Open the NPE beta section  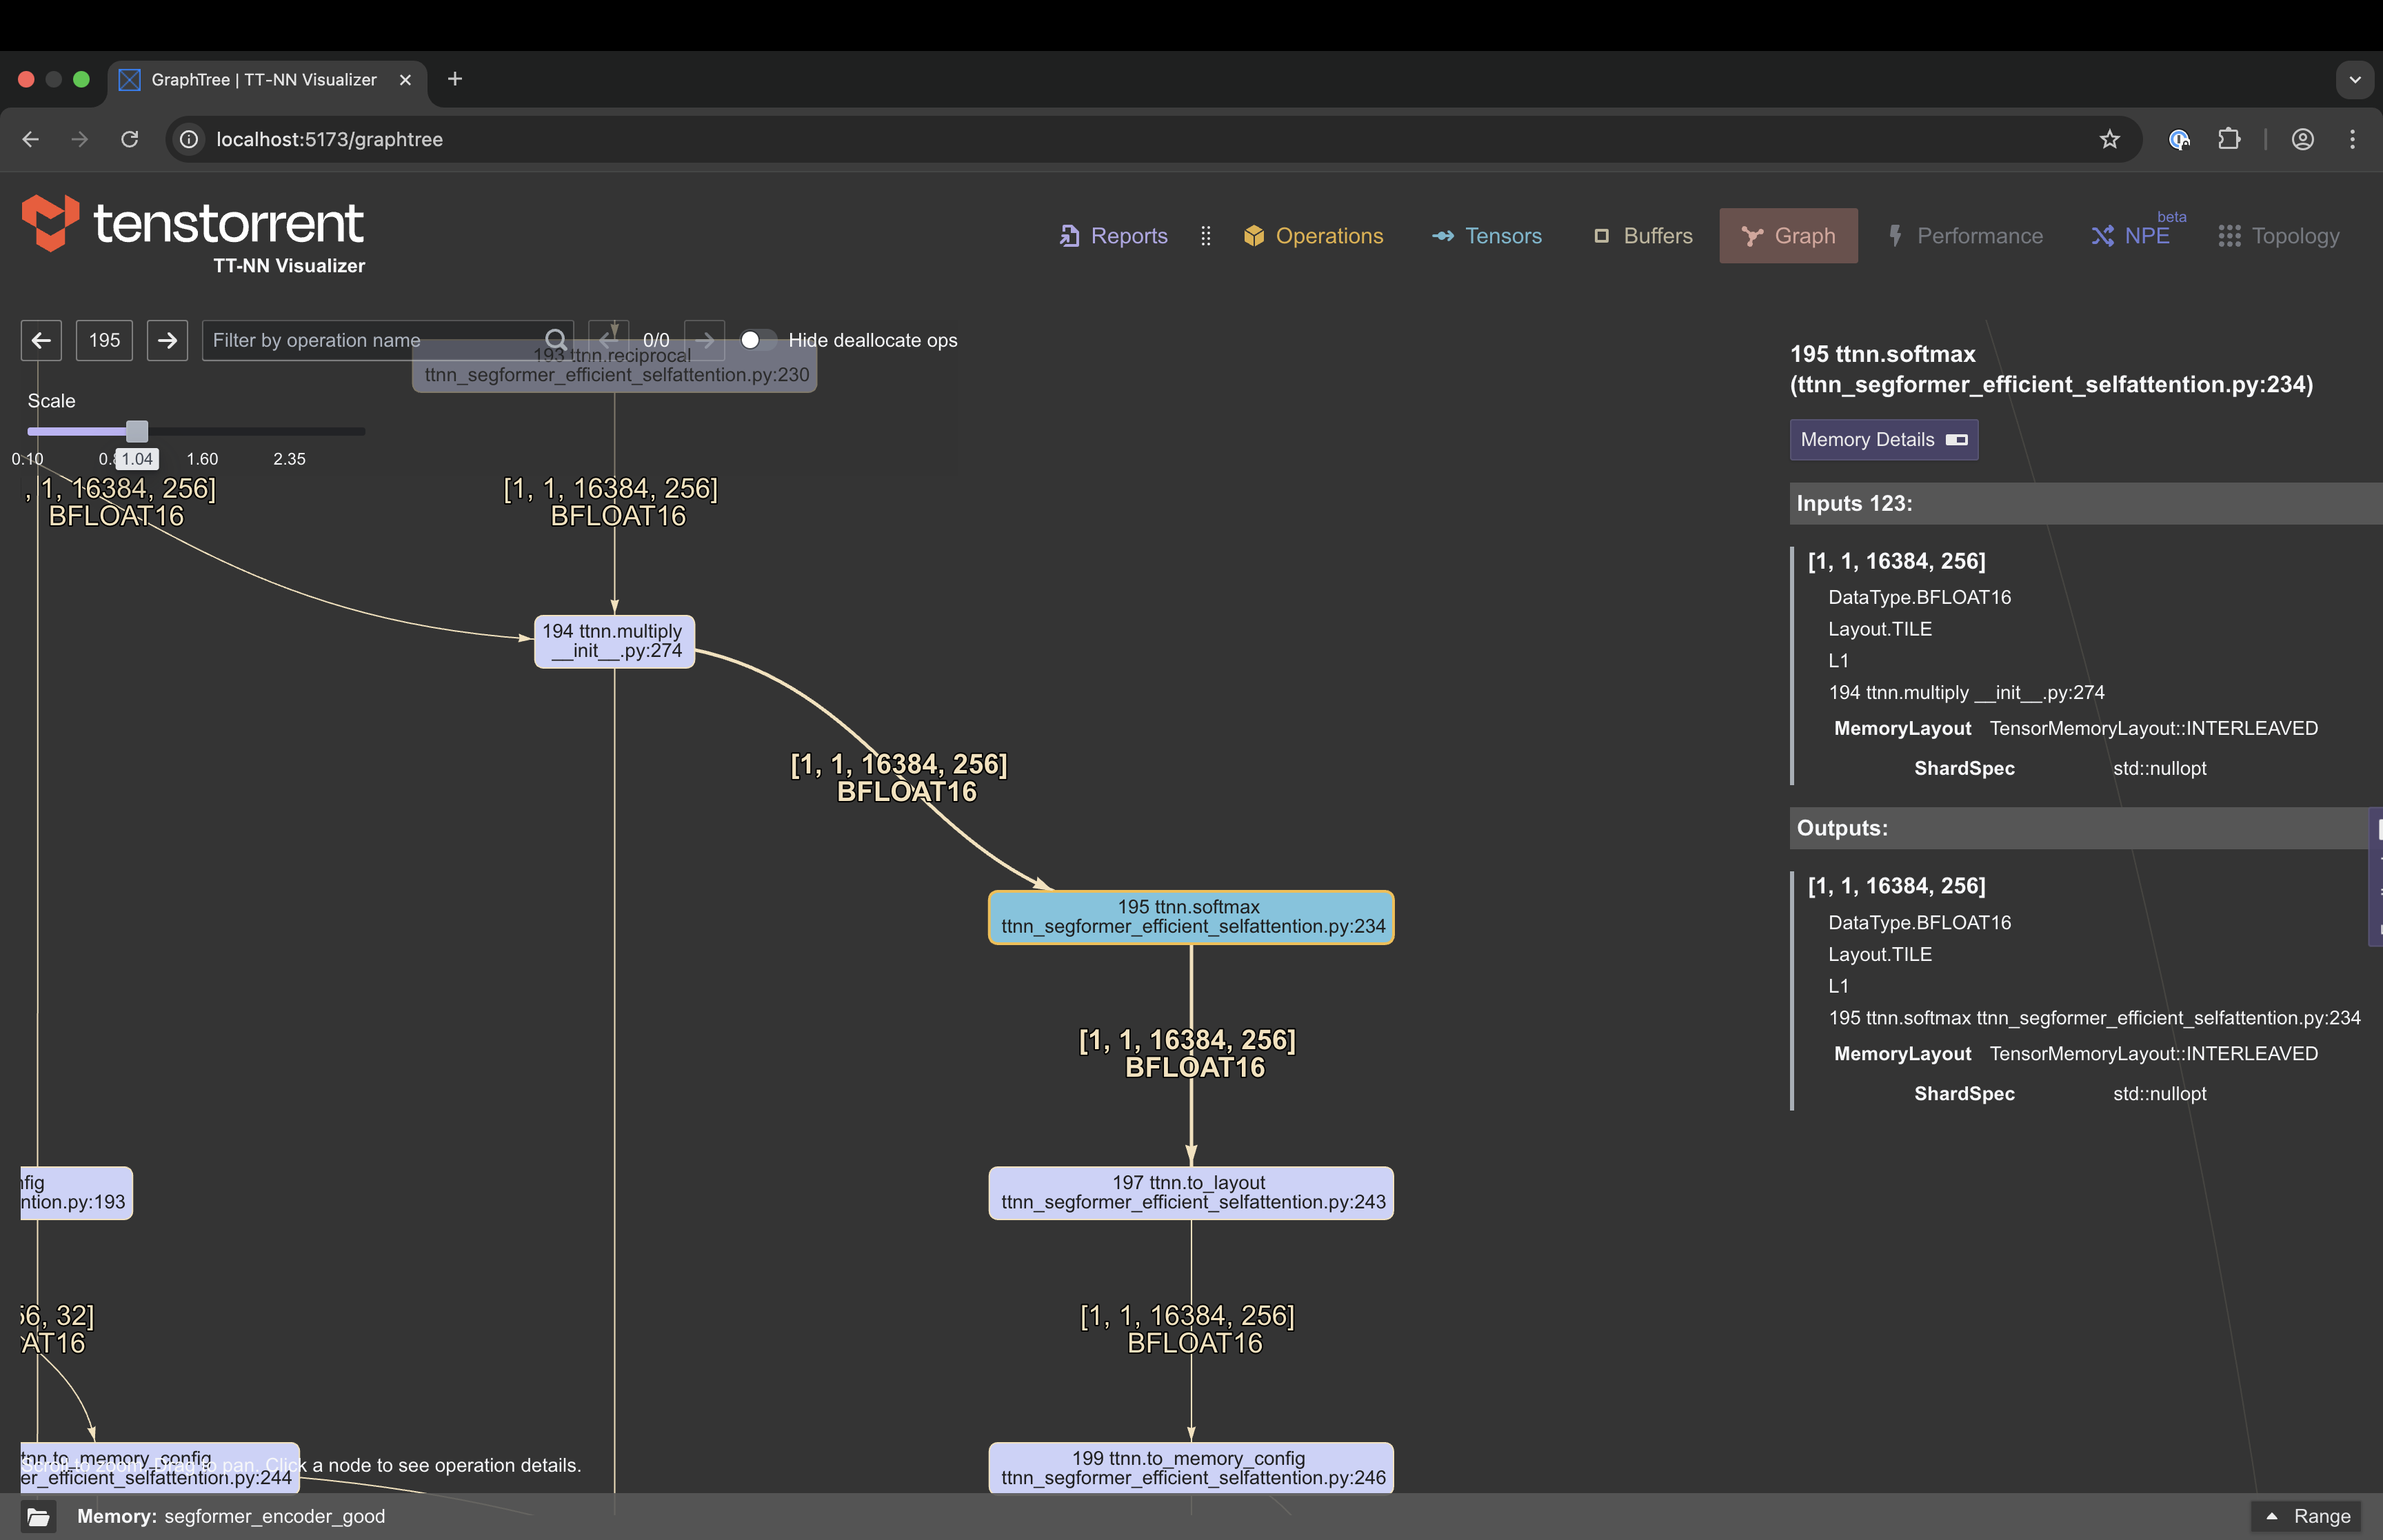pyautogui.click(x=2133, y=236)
